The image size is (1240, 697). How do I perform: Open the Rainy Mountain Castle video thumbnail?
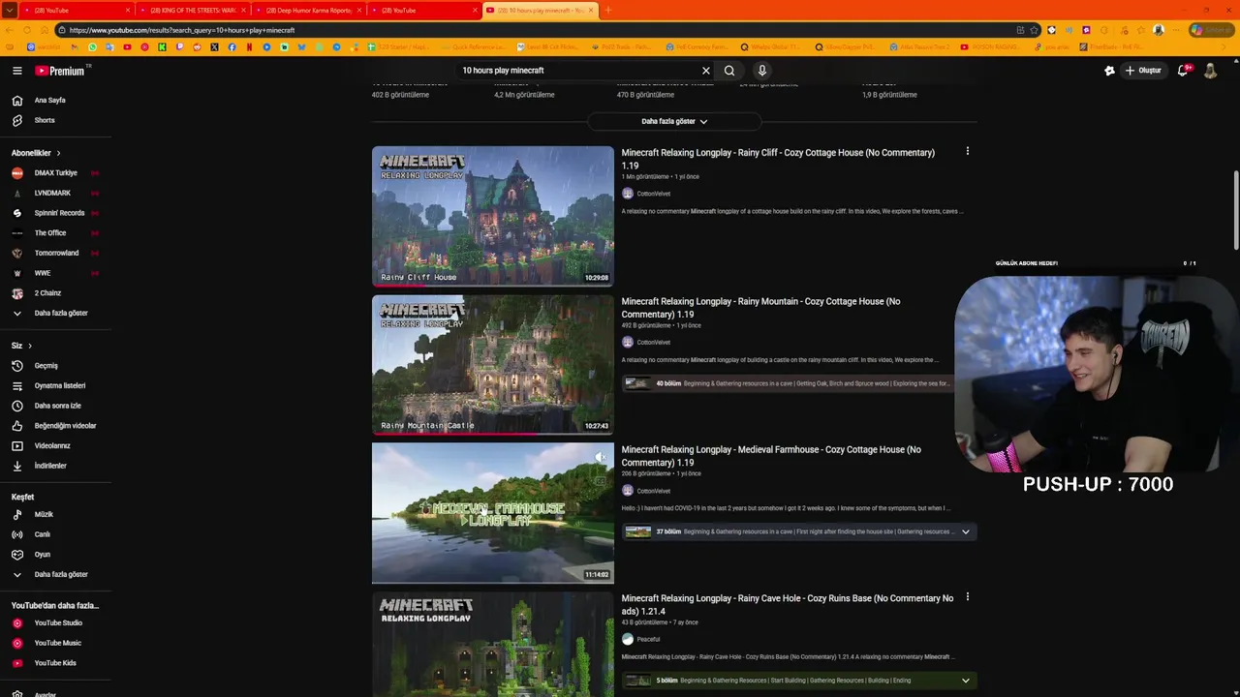[x=492, y=365]
